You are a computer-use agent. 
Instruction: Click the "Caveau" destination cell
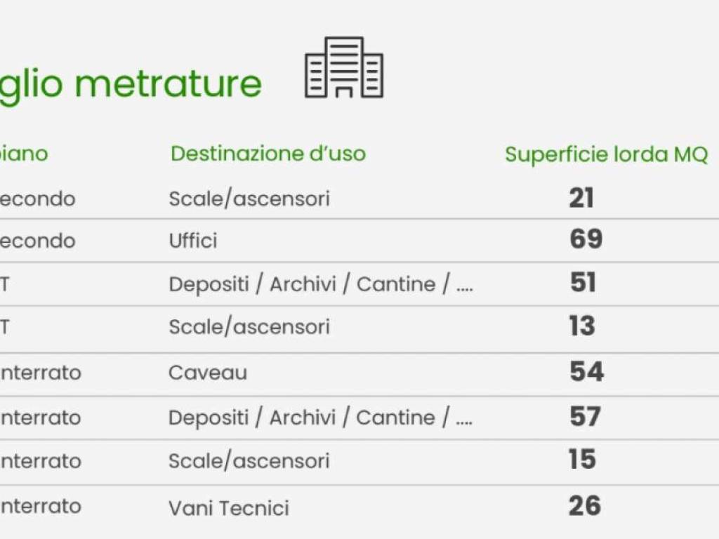pyautogui.click(x=208, y=372)
